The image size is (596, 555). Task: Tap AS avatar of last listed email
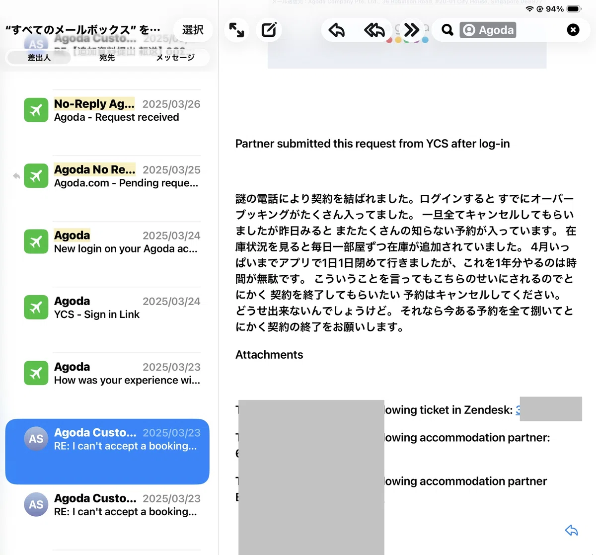click(x=36, y=504)
